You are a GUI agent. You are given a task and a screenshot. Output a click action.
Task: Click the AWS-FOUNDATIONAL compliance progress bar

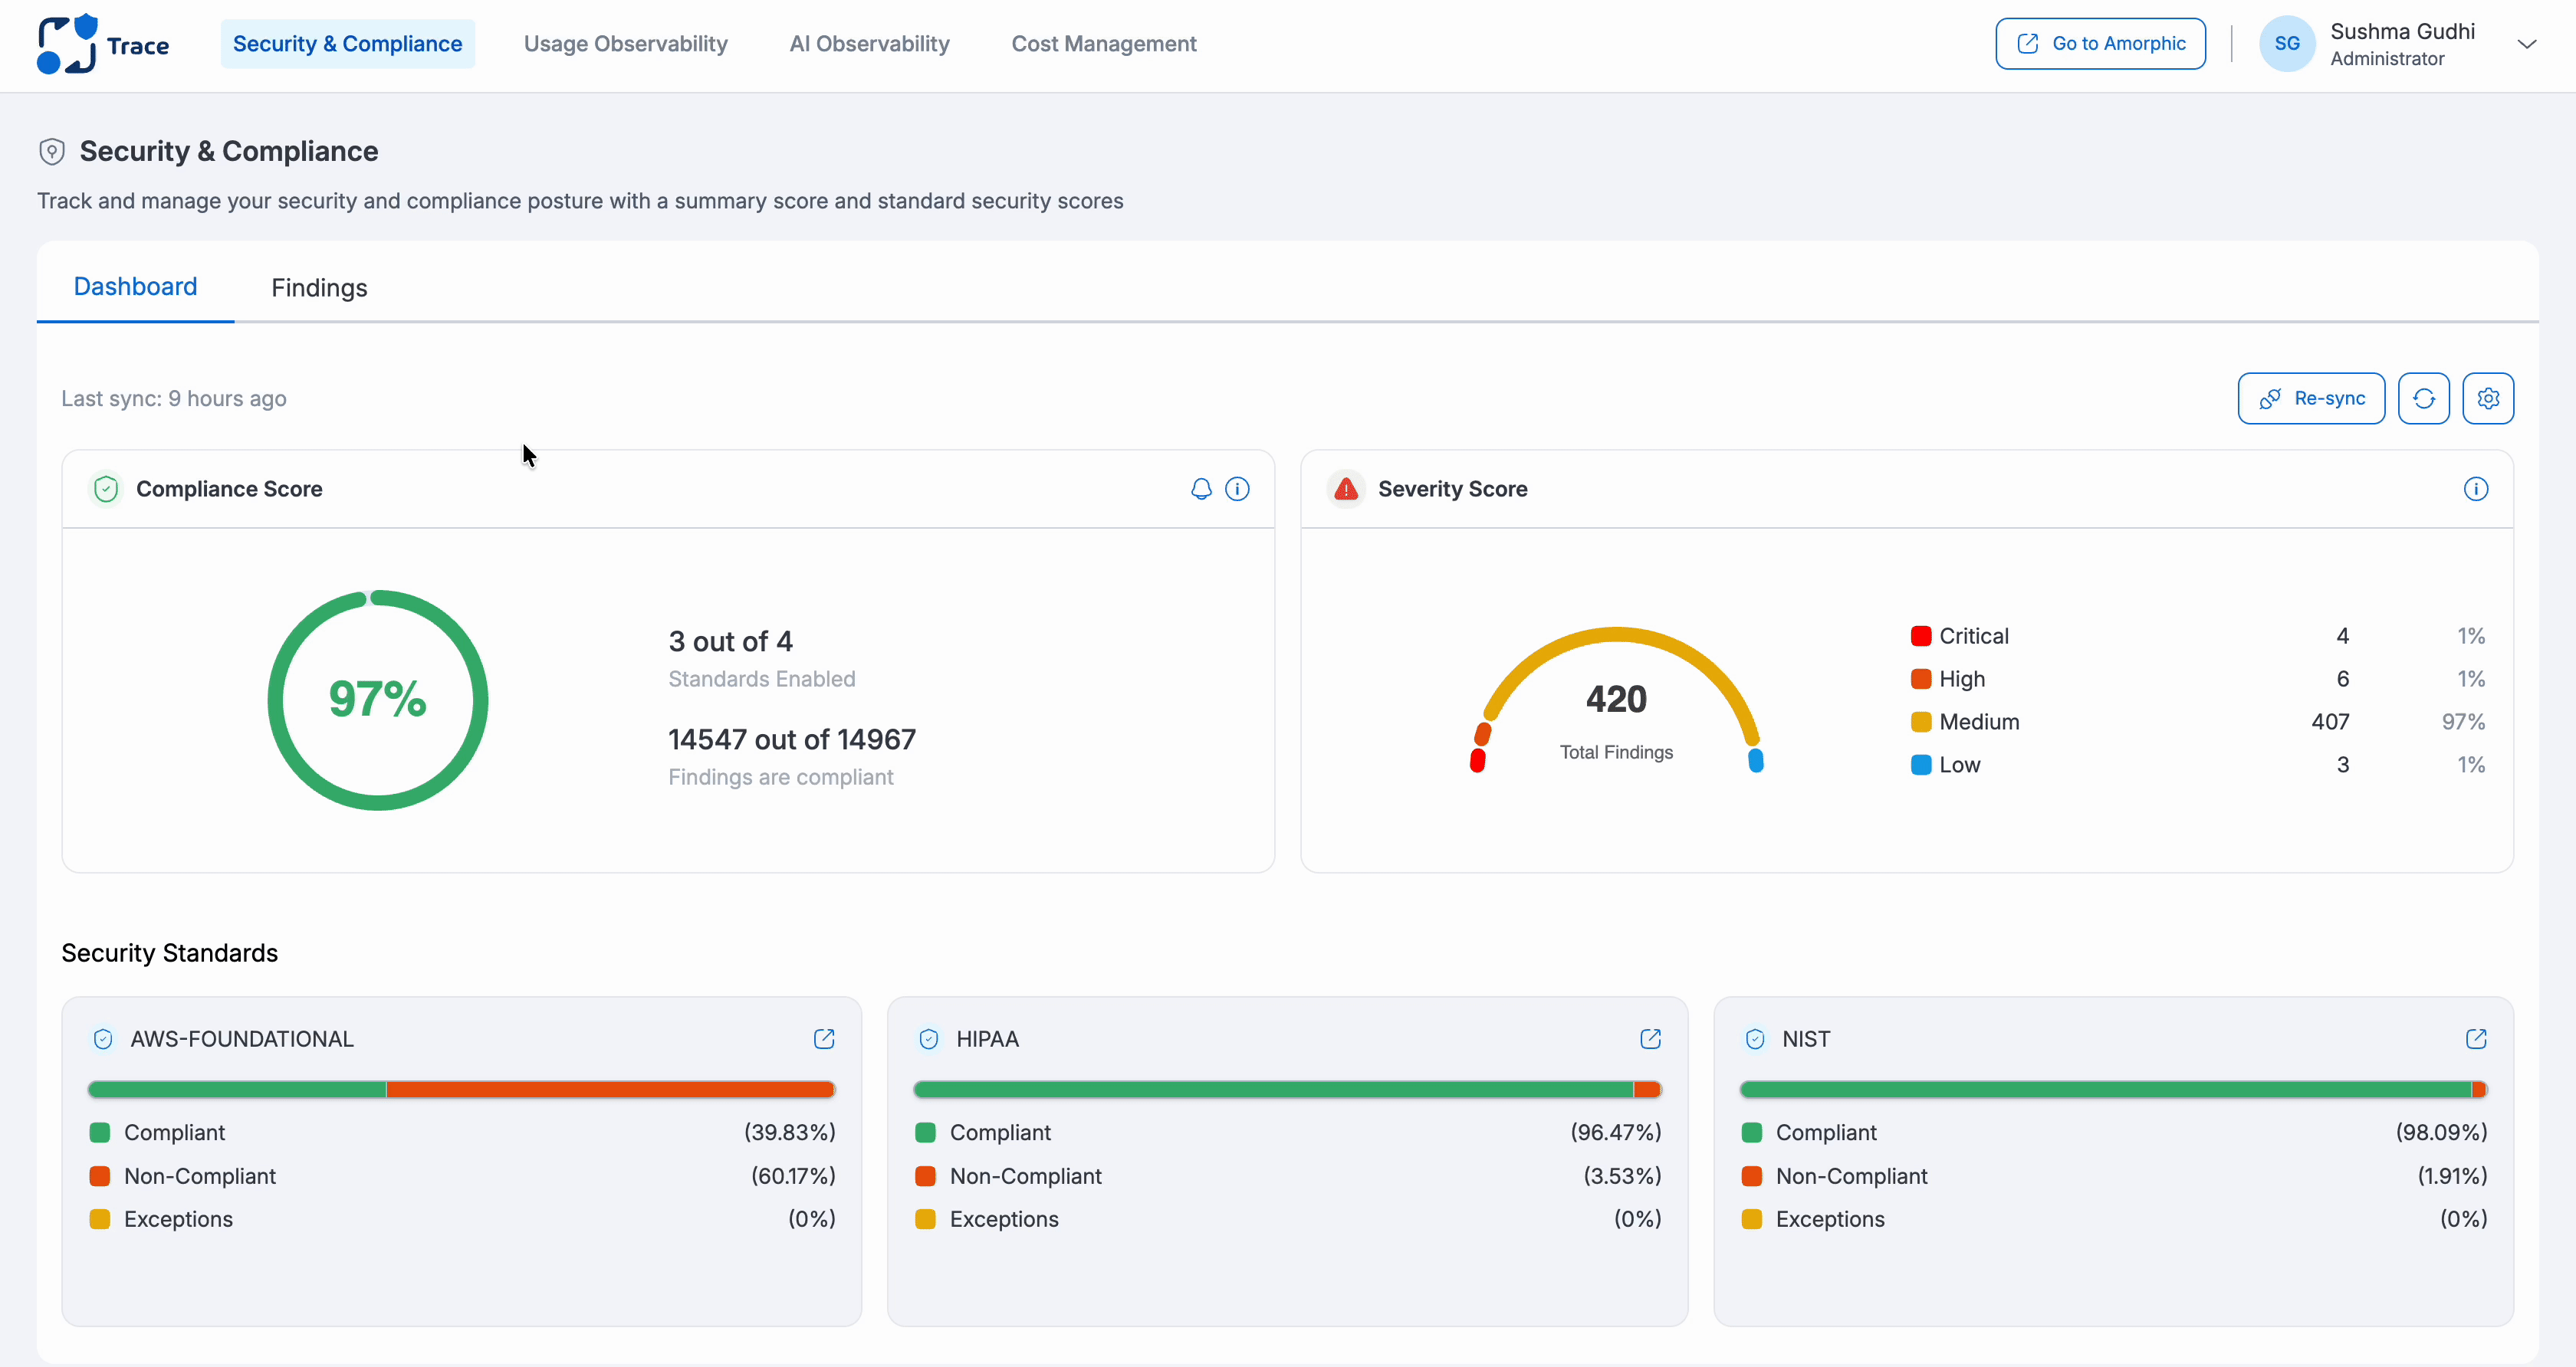click(461, 1089)
